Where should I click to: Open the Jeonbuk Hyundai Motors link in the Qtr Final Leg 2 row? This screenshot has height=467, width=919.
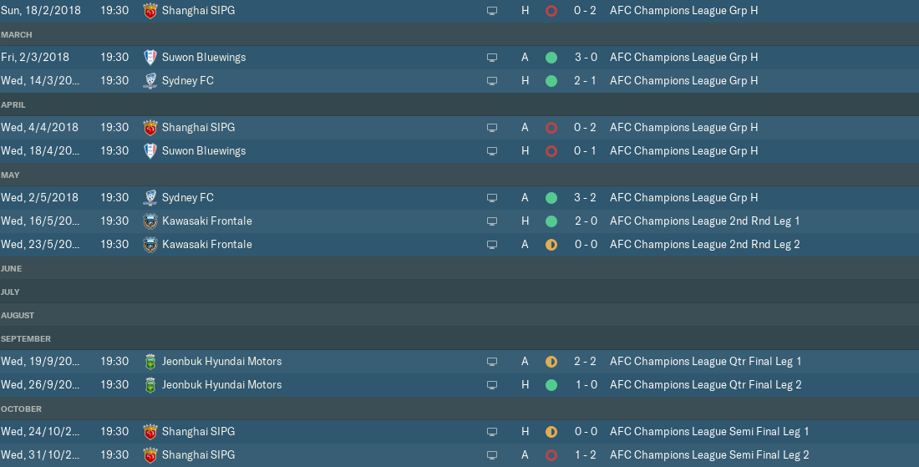point(221,384)
